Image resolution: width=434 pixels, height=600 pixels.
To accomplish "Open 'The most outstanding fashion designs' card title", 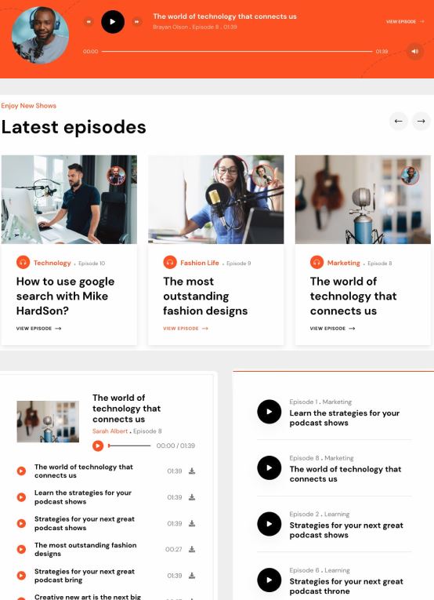I will click(x=205, y=296).
